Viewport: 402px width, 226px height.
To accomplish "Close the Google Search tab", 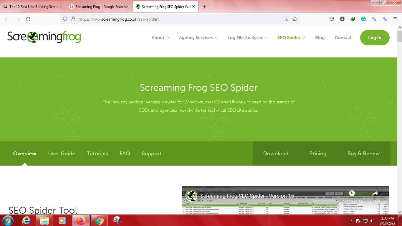I will click(127, 6).
